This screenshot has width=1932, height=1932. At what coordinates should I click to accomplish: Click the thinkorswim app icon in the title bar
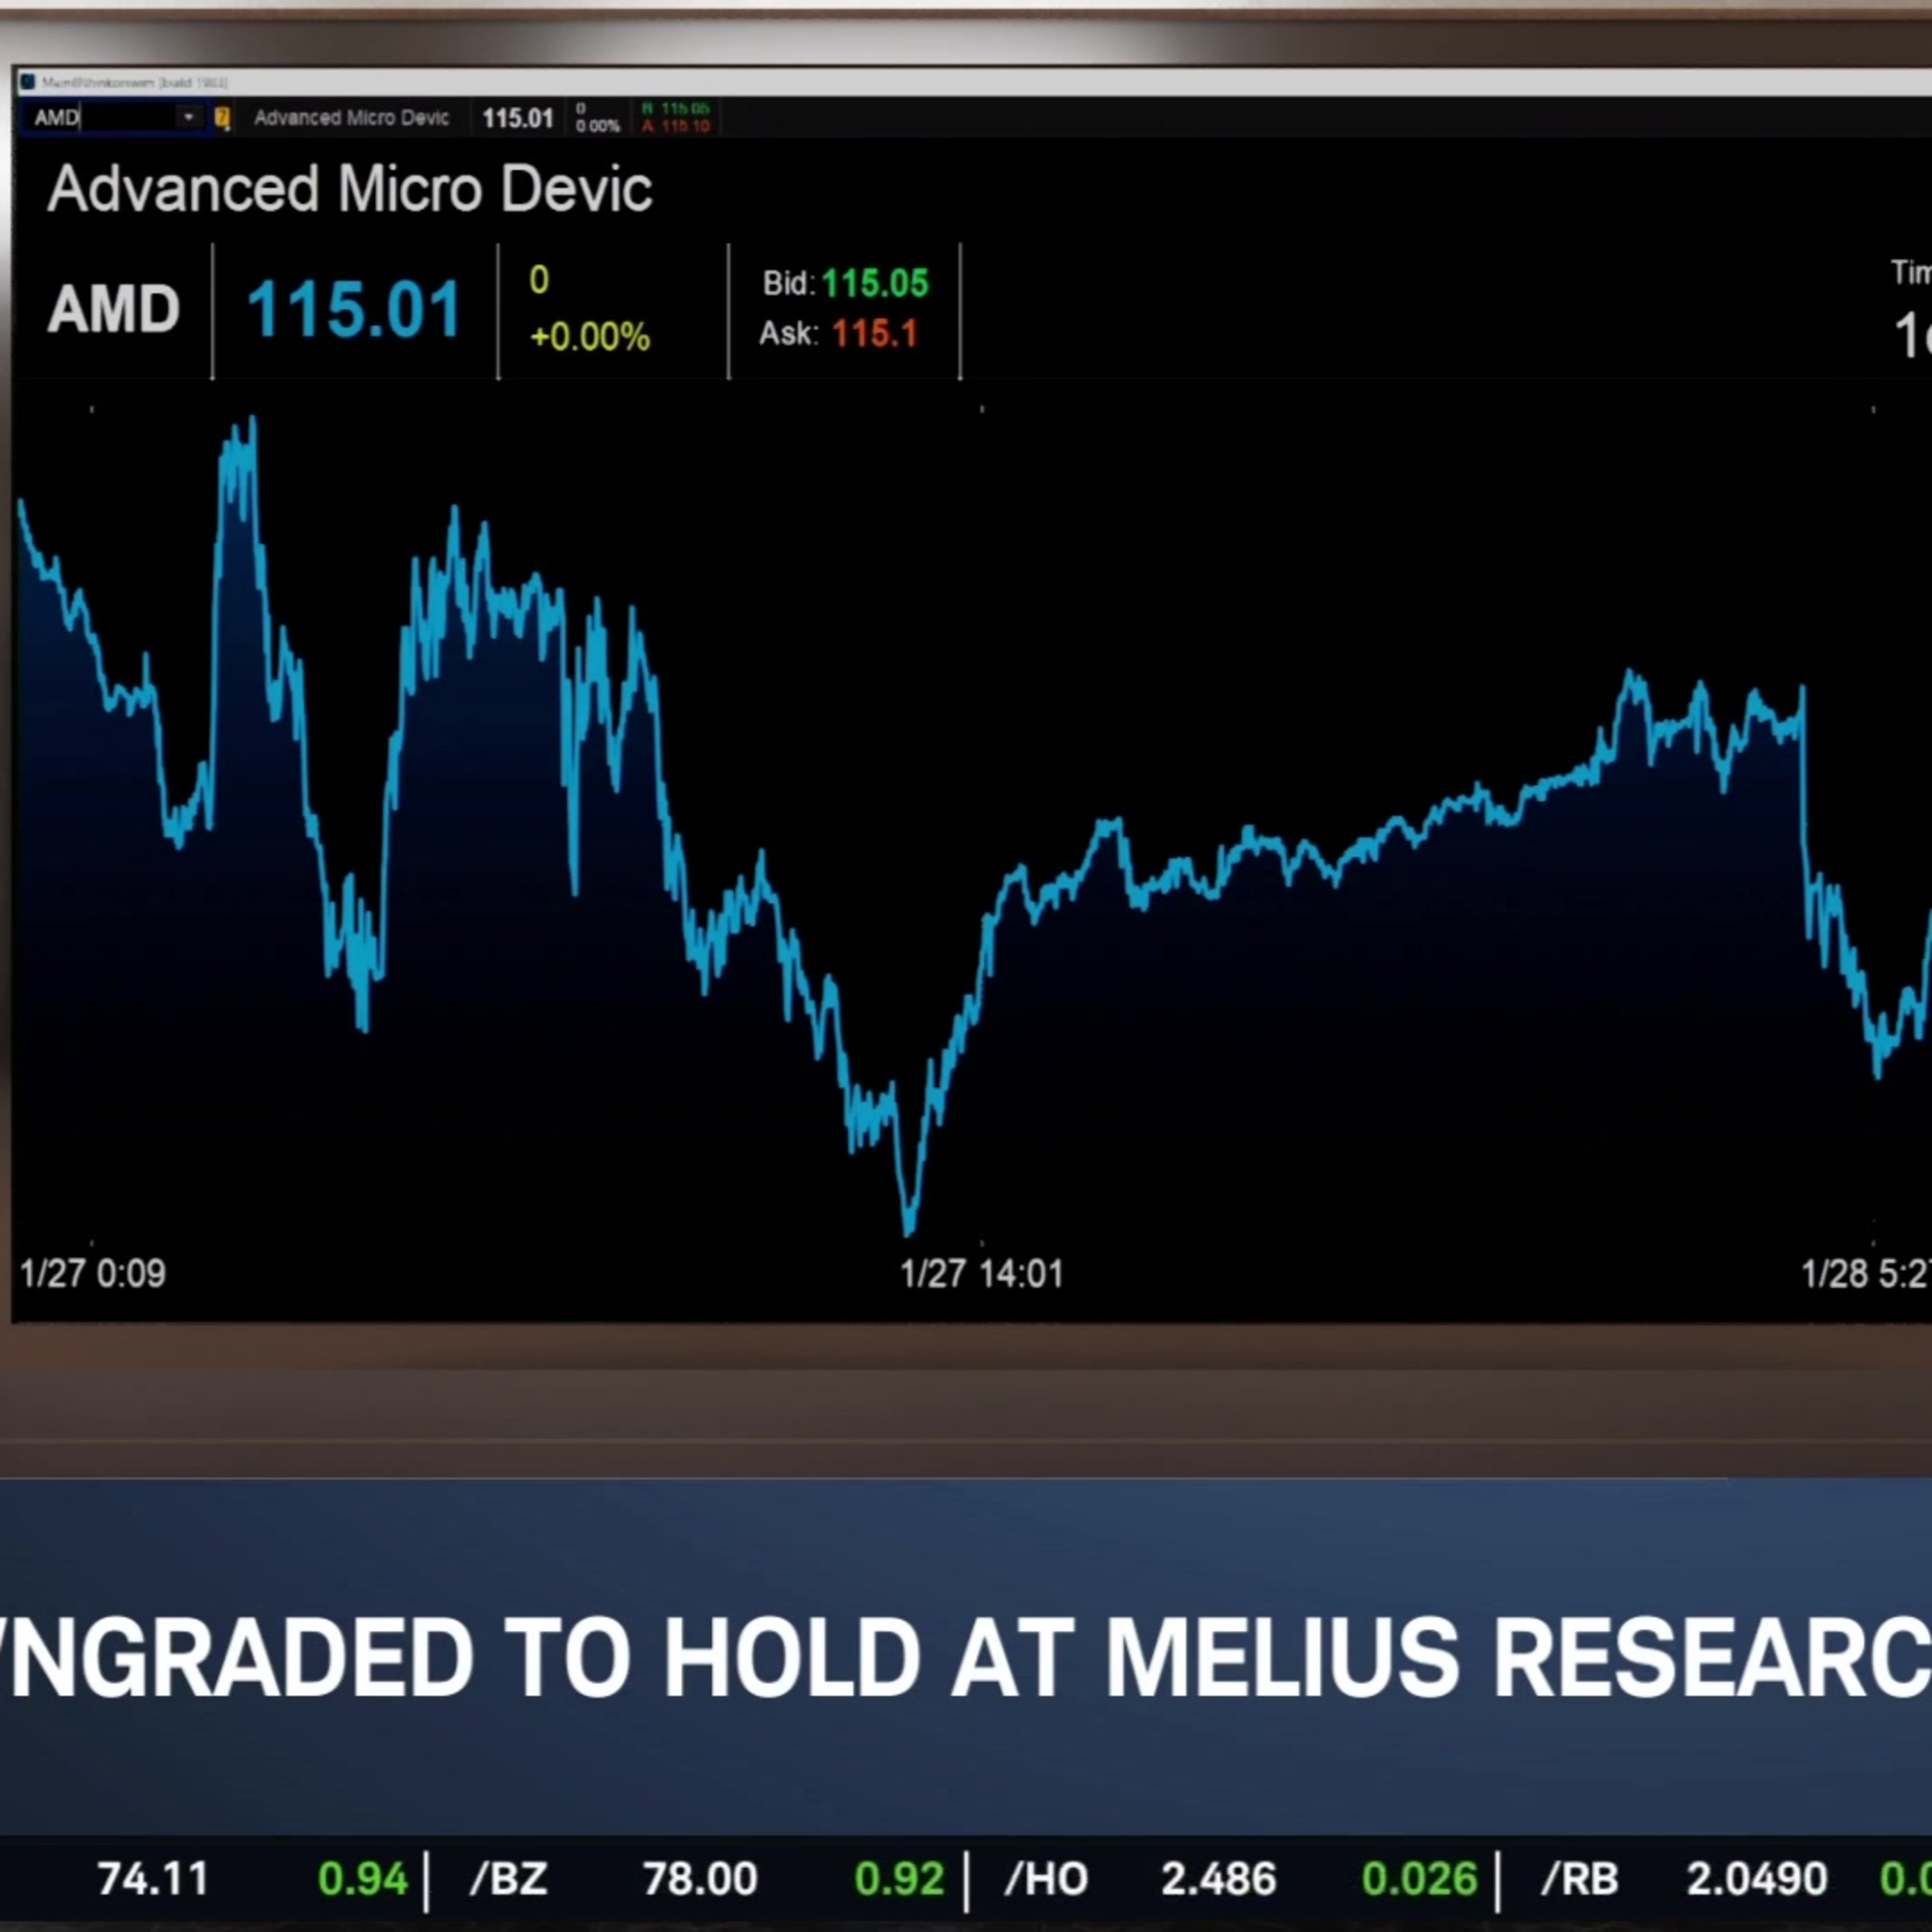(28, 82)
